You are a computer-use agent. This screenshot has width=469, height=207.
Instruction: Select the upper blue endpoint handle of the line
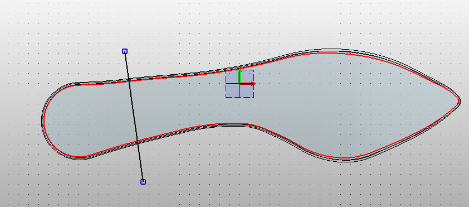point(125,51)
